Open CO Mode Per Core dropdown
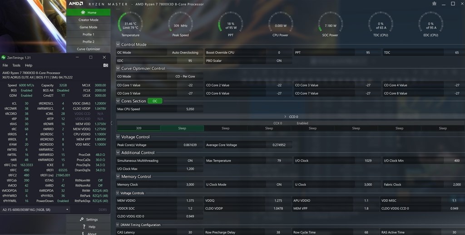The width and height of the screenshot is (465, 235). click(x=185, y=77)
